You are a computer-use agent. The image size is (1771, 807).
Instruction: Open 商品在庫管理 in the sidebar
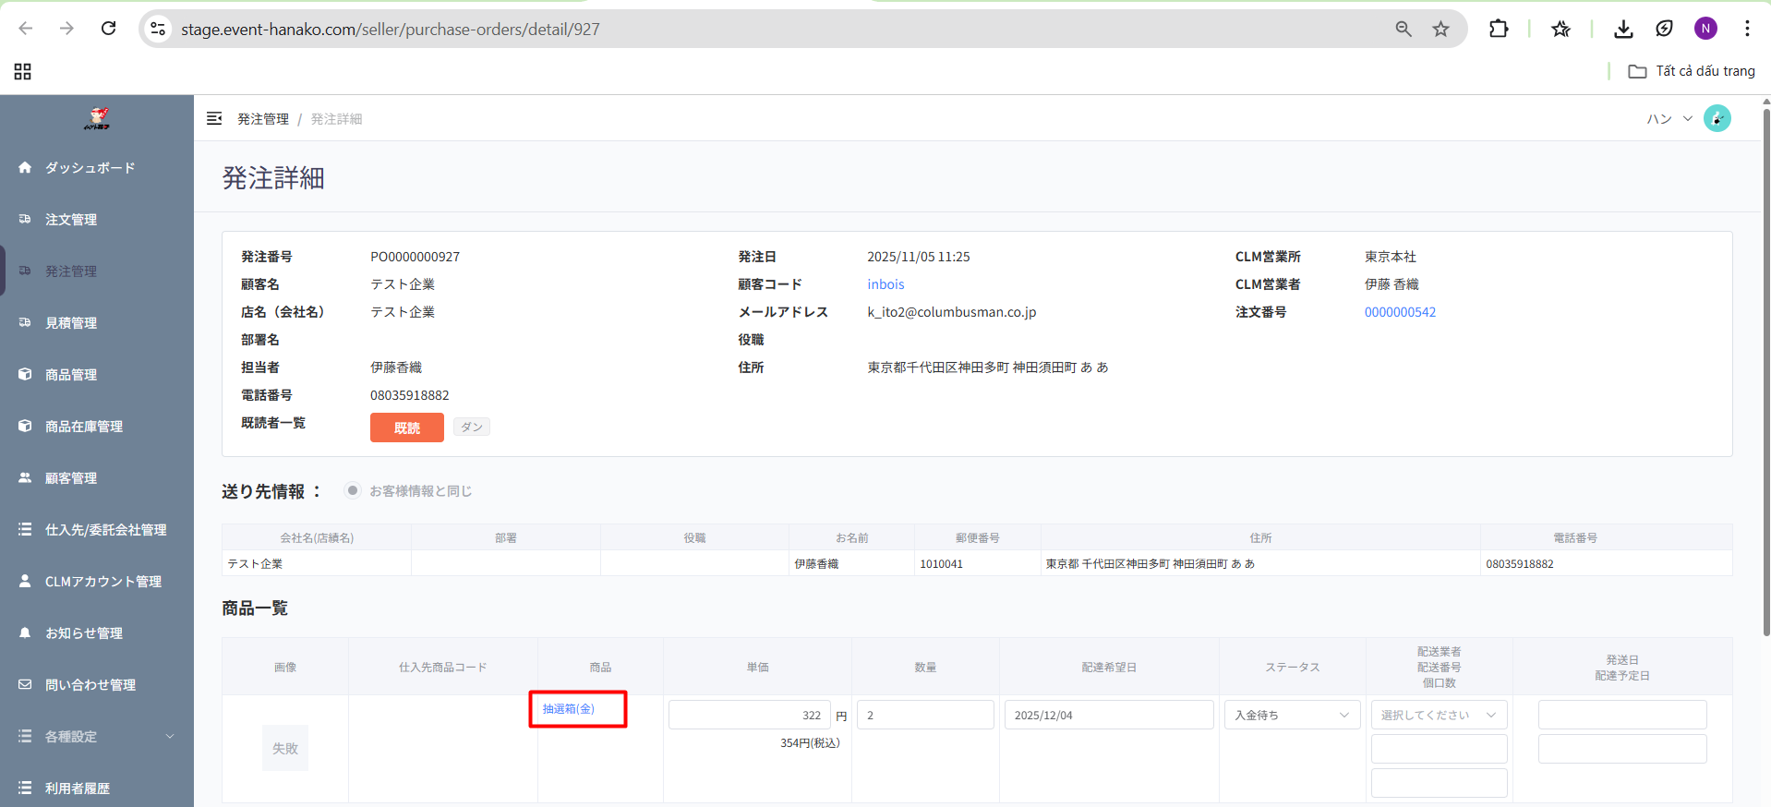click(x=84, y=426)
